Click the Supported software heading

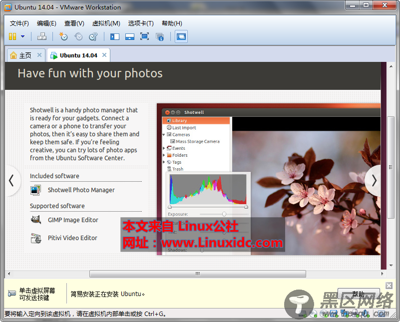[x=57, y=206]
